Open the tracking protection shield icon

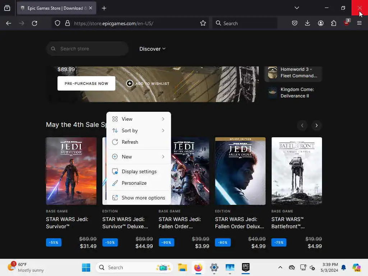[57, 23]
